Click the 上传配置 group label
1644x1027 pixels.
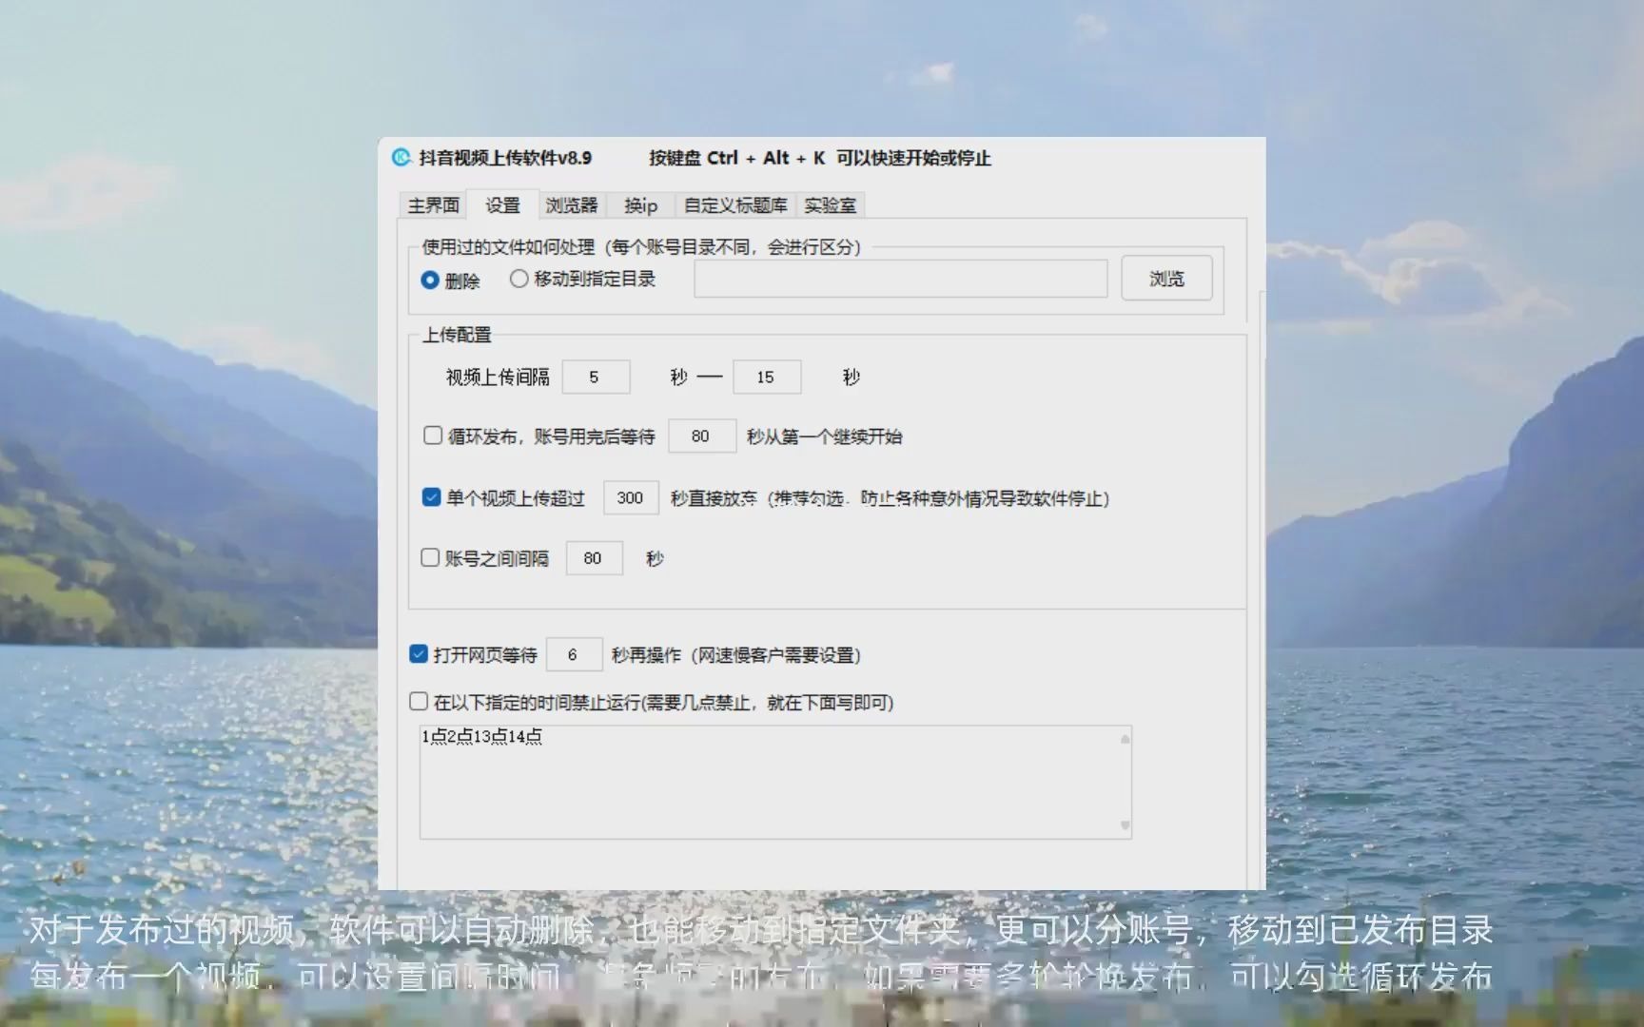pos(457,335)
